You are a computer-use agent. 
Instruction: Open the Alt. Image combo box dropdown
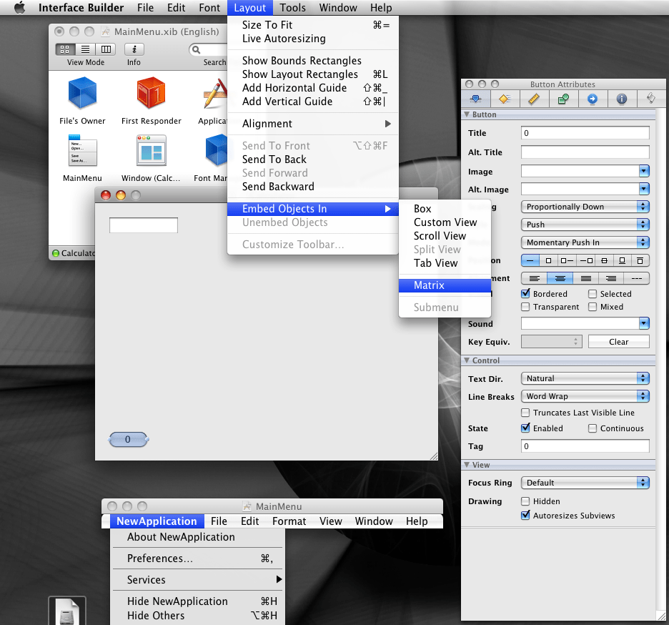coord(644,189)
